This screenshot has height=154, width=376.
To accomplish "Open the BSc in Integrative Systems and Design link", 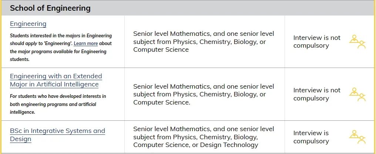I will click(x=57, y=135).
